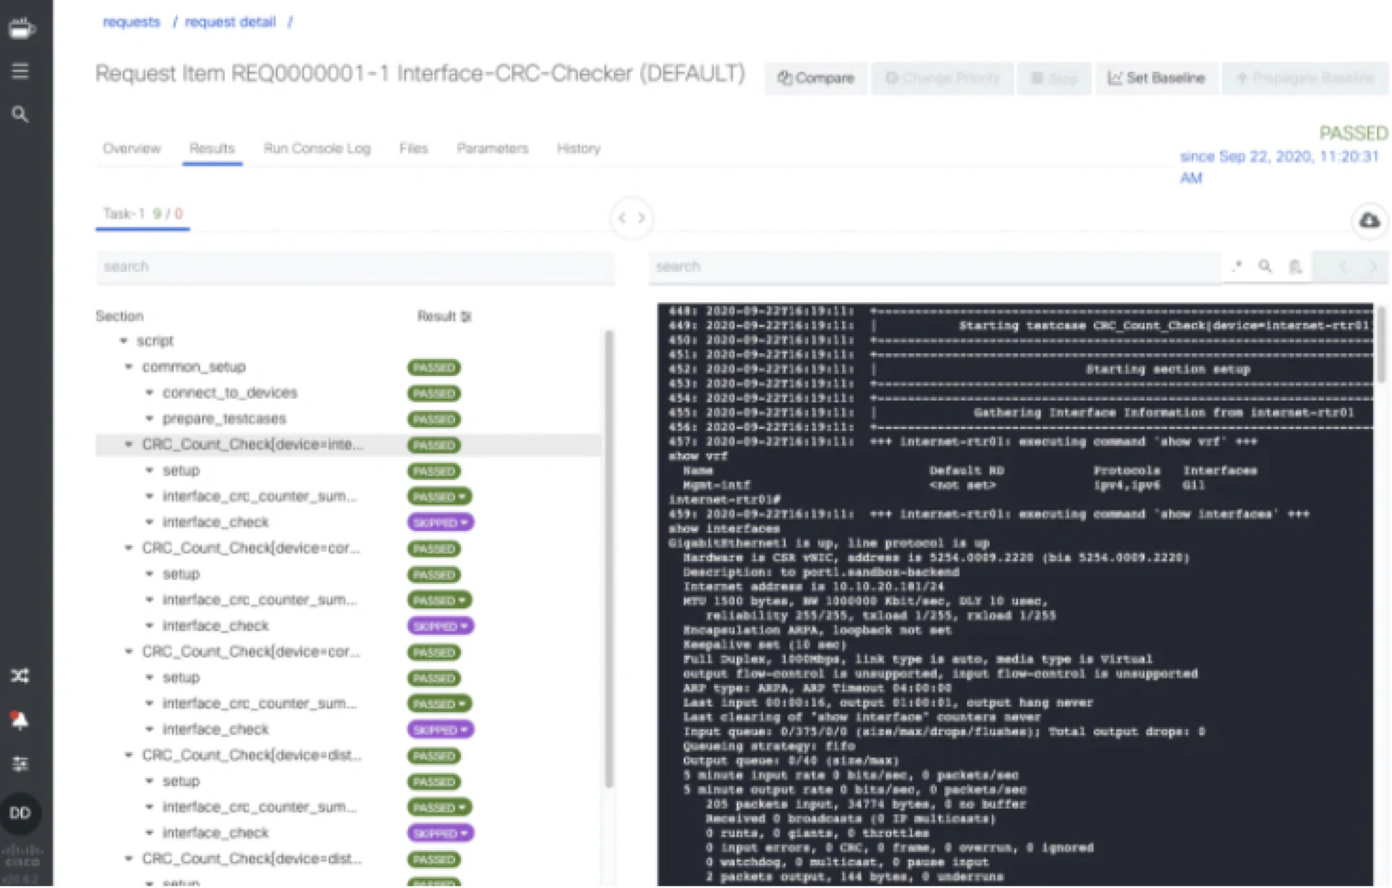Screen dimensions: 1392x888
Task: Click the Set Baseline button
Action: pos(1157,78)
